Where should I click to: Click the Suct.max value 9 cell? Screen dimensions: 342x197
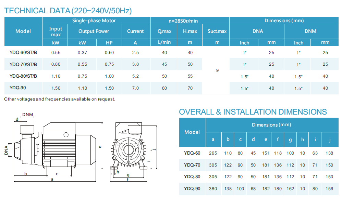(x=217, y=70)
